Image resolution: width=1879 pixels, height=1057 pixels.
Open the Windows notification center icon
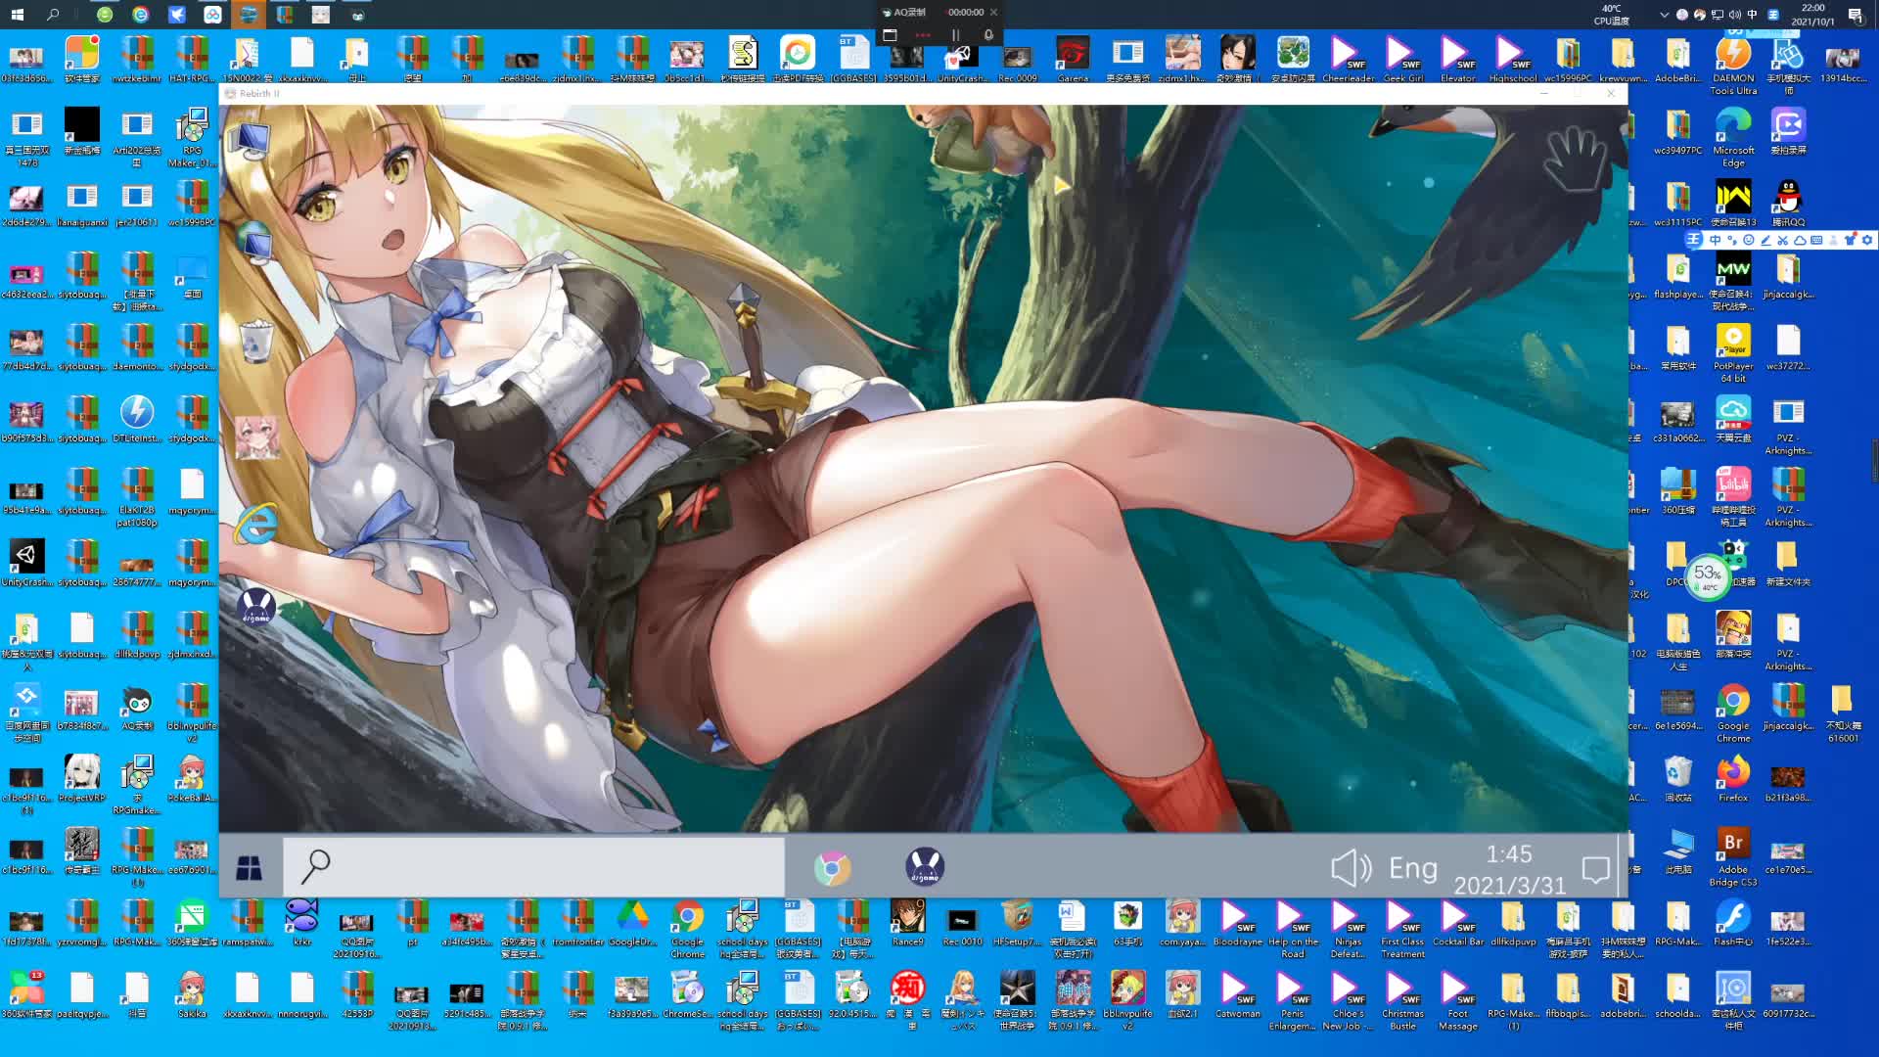tap(1855, 15)
